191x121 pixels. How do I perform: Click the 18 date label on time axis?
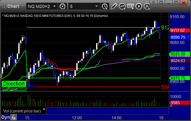pos(161,118)
